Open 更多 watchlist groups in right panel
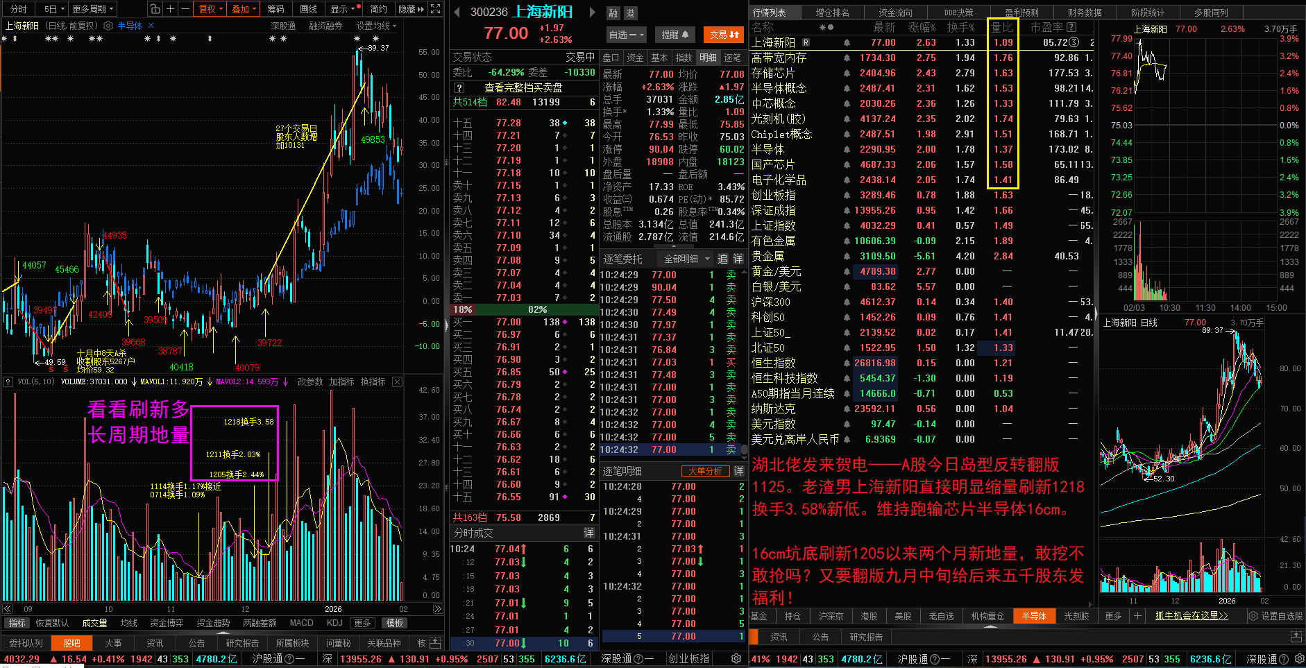Image resolution: width=1306 pixels, height=668 pixels. [1113, 616]
